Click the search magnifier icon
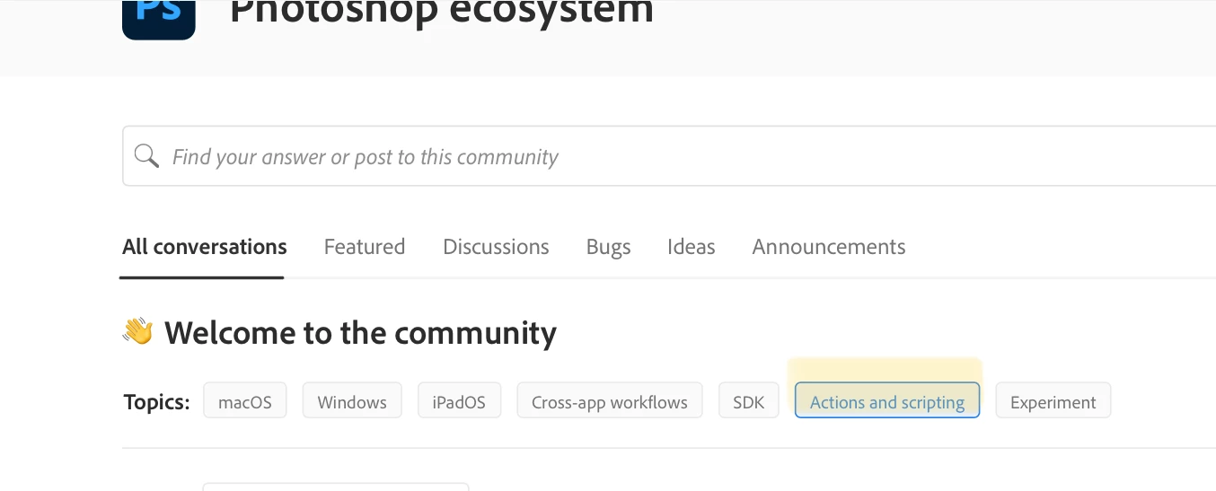Screen dimensions: 1216x491 point(146,156)
